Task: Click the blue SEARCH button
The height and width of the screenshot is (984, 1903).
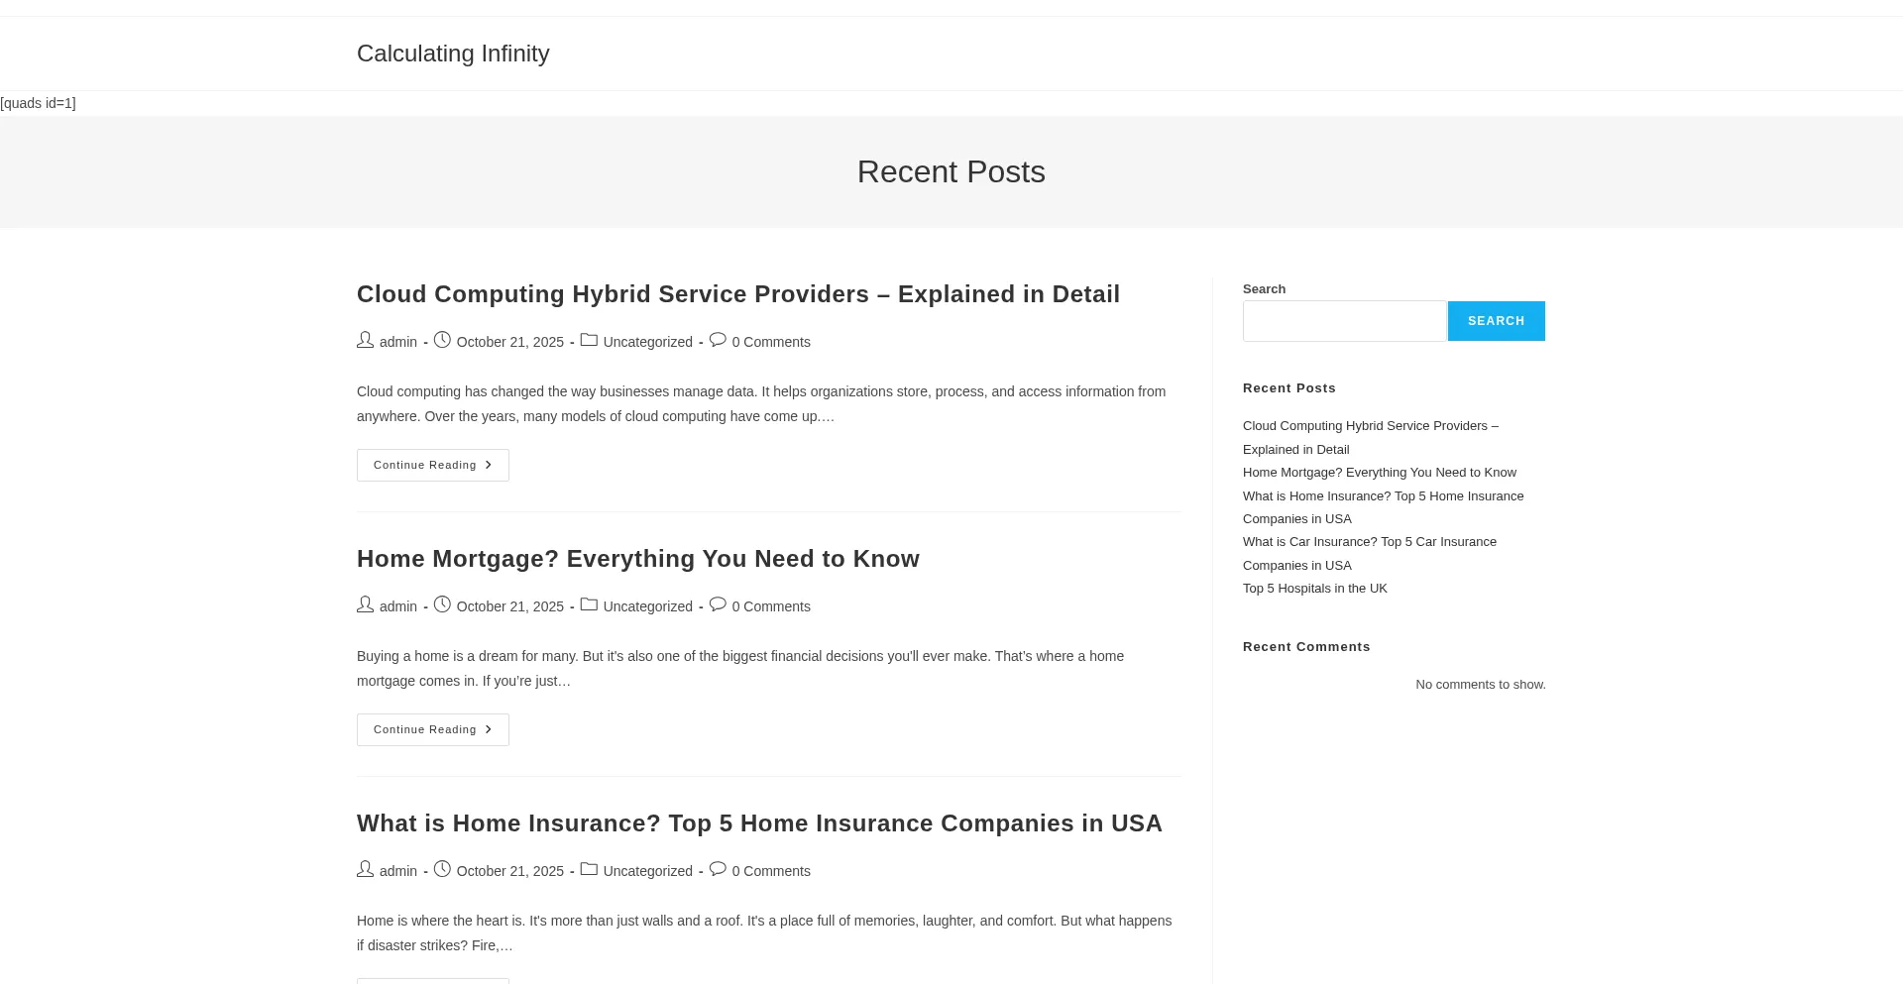Action: (x=1496, y=321)
